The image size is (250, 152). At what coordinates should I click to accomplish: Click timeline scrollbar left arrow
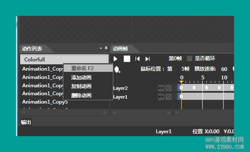point(177,113)
